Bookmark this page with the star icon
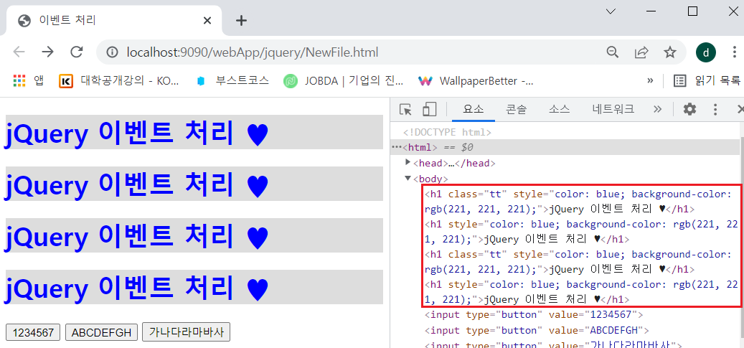This screenshot has width=744, height=348. click(x=670, y=52)
